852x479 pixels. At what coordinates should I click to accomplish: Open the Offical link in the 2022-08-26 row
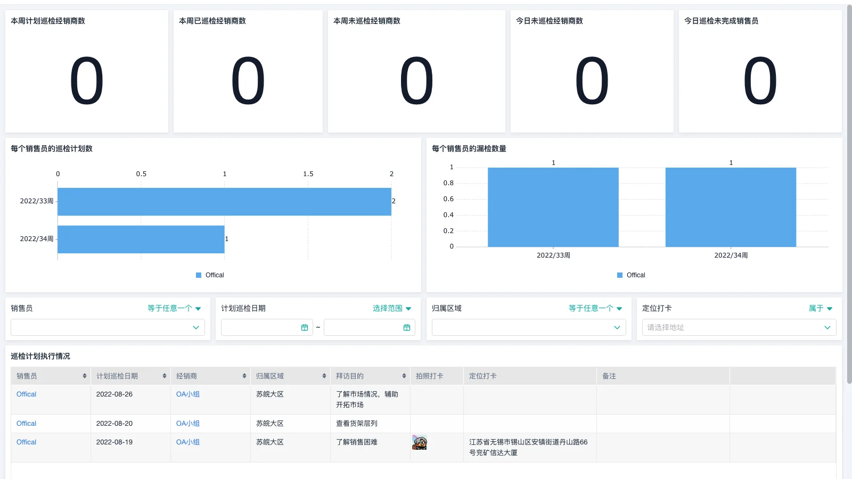click(26, 394)
